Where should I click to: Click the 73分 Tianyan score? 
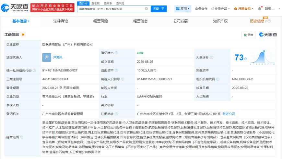pos(241,57)
